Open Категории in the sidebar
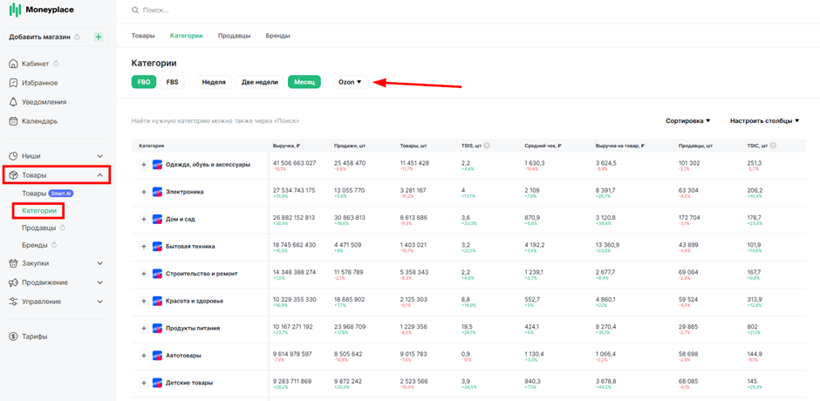The height and width of the screenshot is (401, 820). (39, 211)
